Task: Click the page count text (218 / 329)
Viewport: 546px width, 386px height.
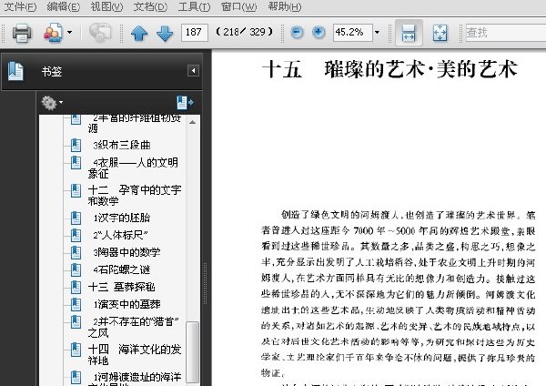Action: [x=244, y=32]
